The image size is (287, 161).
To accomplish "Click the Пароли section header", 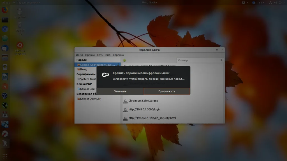I will (82, 60).
